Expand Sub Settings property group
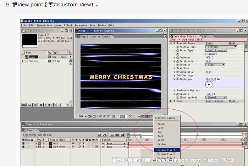 coord(174,76)
